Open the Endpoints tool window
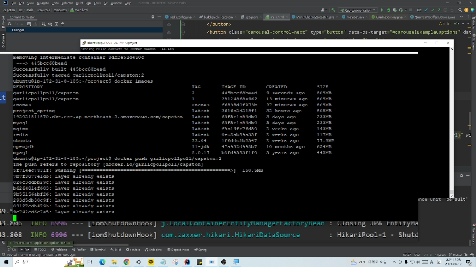 153,250
